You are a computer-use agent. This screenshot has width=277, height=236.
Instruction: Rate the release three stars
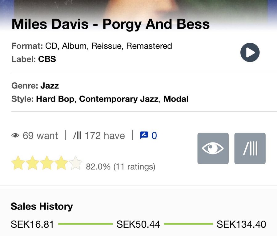pyautogui.click(x=47, y=163)
